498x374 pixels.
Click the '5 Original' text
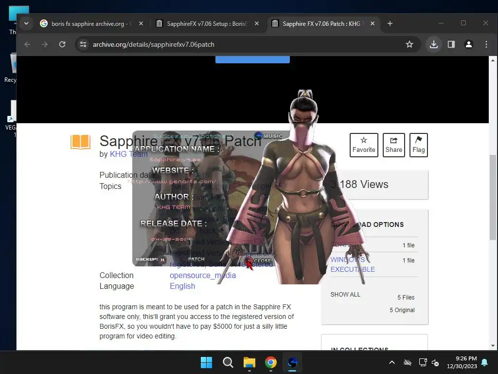[402, 310]
